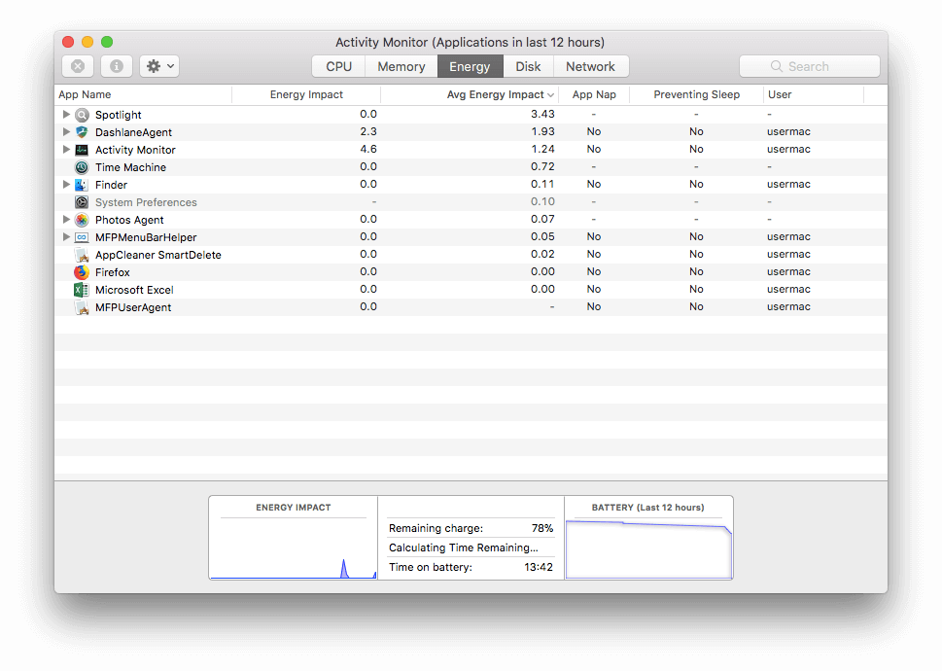The height and width of the screenshot is (671, 942).
Task: Expand the DashlaneAgent disclosure triangle
Action: [66, 131]
